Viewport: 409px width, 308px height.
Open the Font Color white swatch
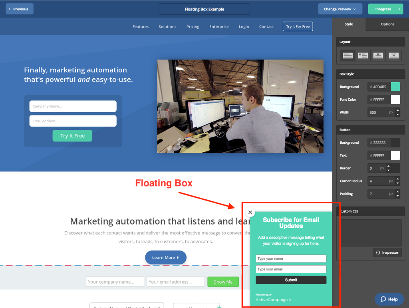pyautogui.click(x=395, y=99)
